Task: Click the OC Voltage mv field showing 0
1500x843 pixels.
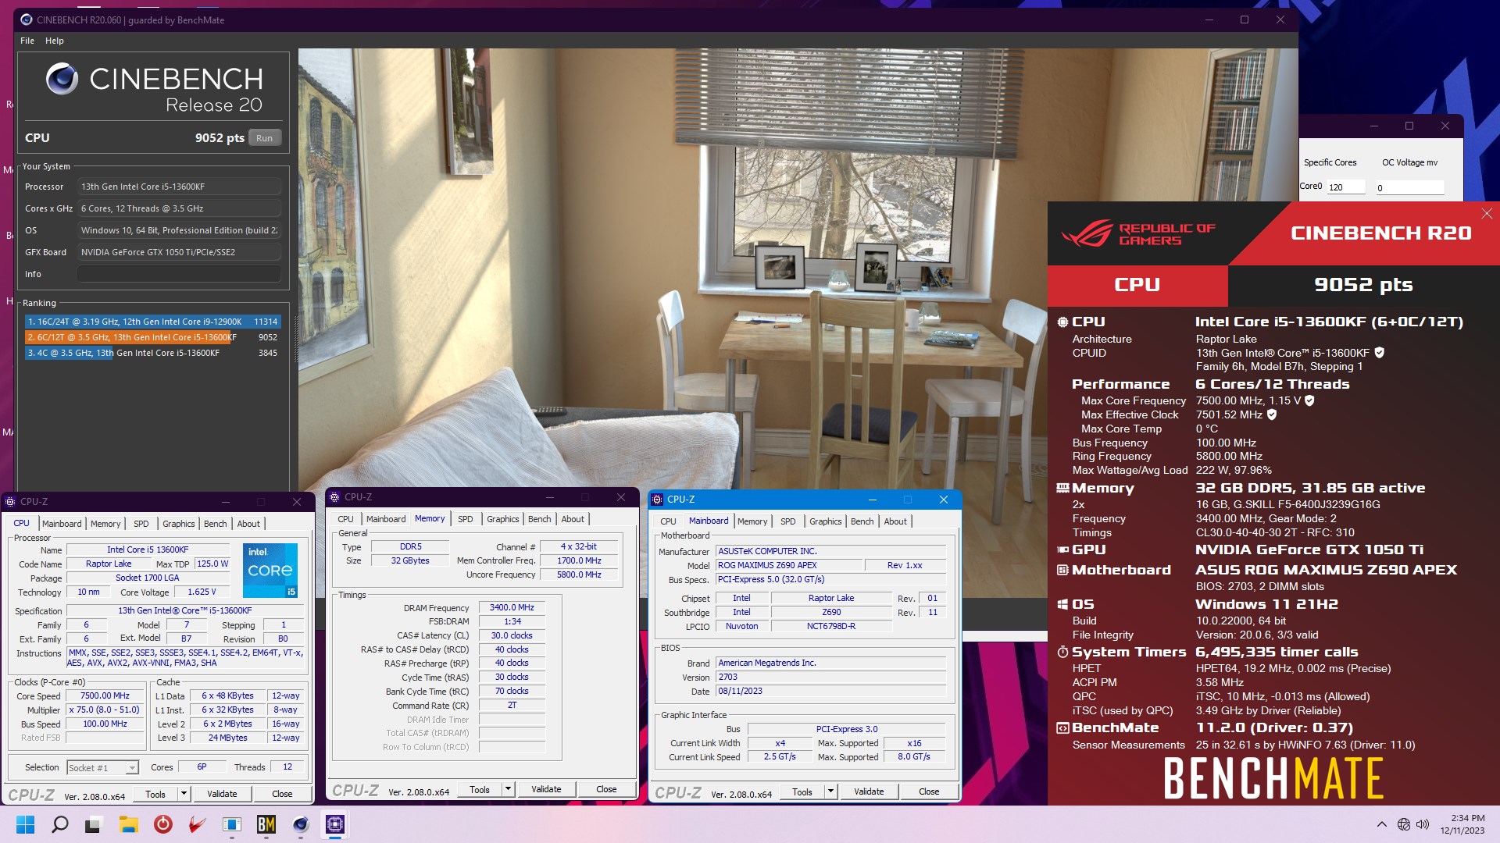Action: pos(1409,187)
